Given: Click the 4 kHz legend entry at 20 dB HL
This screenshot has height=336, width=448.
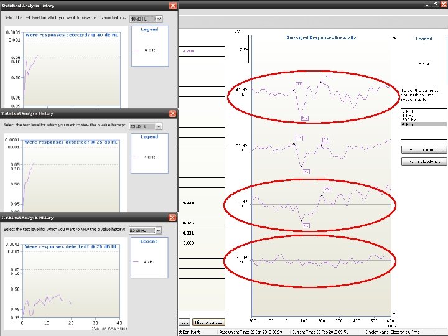Looking at the screenshot, I should click(144, 262).
